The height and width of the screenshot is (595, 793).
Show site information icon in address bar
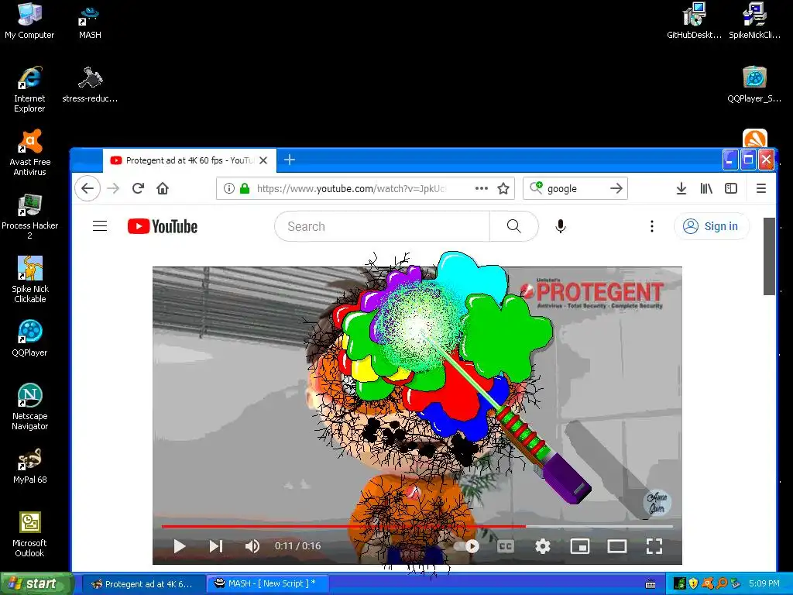228,189
